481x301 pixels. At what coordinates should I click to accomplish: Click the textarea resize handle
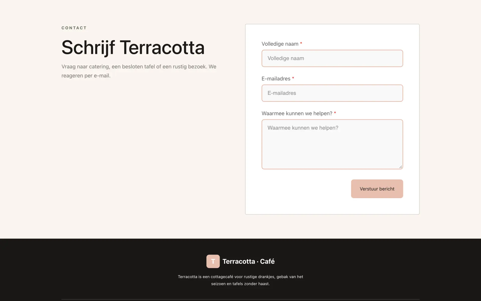point(400,167)
